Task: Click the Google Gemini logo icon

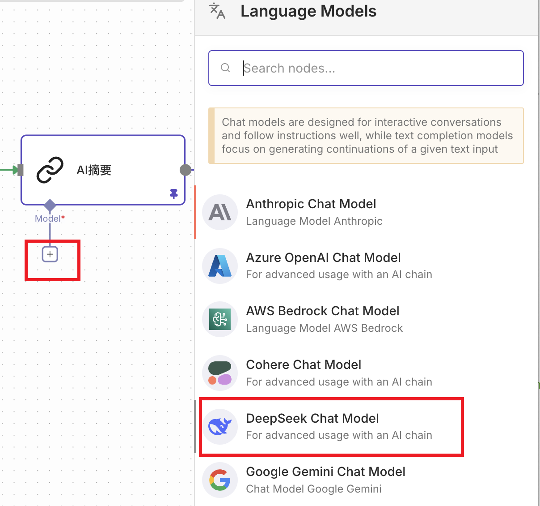Action: (220, 480)
